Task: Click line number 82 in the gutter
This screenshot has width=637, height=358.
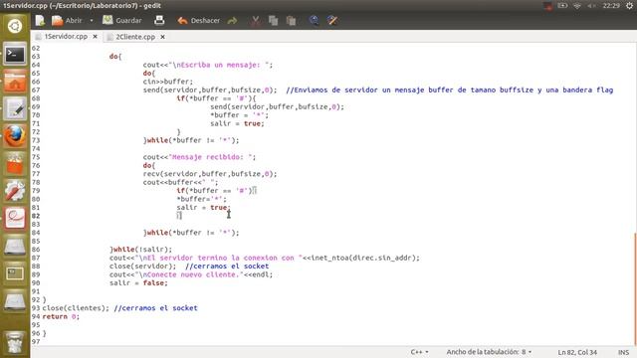Action: 36,216
